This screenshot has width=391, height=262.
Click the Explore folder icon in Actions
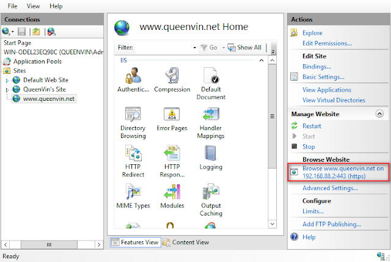pyautogui.click(x=294, y=32)
